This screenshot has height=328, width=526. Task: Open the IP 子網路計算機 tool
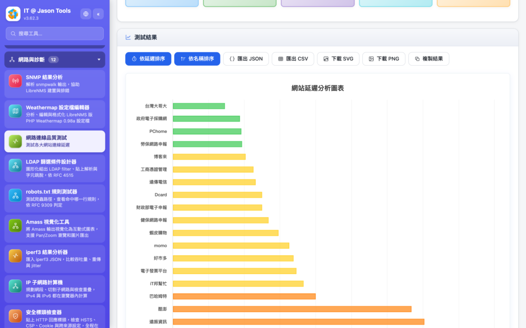pos(54,289)
